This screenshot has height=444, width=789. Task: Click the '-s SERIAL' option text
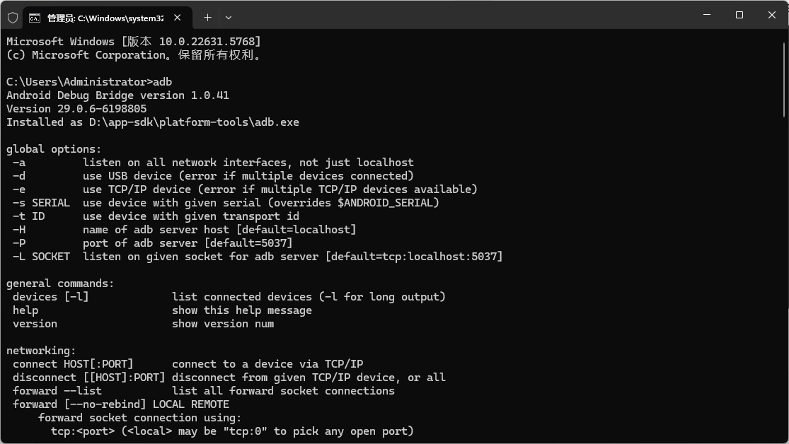pyautogui.click(x=41, y=203)
